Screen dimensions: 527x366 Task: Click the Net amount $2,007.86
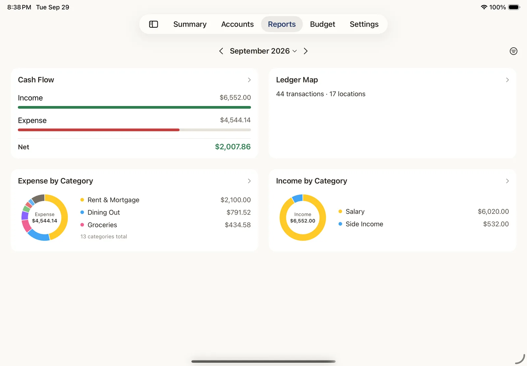point(233,147)
